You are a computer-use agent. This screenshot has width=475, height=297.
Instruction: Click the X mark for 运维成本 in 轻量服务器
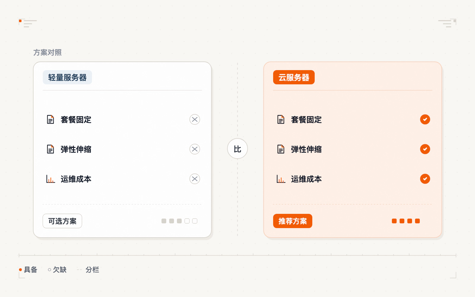(x=195, y=179)
